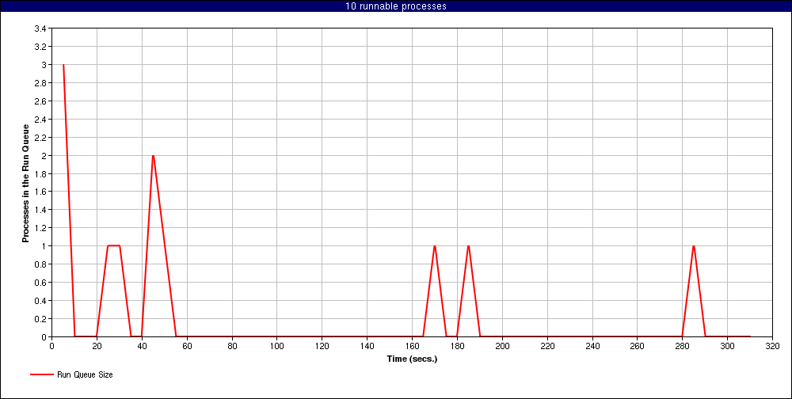Click the time-axis tick label "100"
The height and width of the screenshot is (399, 792).
[x=276, y=346]
